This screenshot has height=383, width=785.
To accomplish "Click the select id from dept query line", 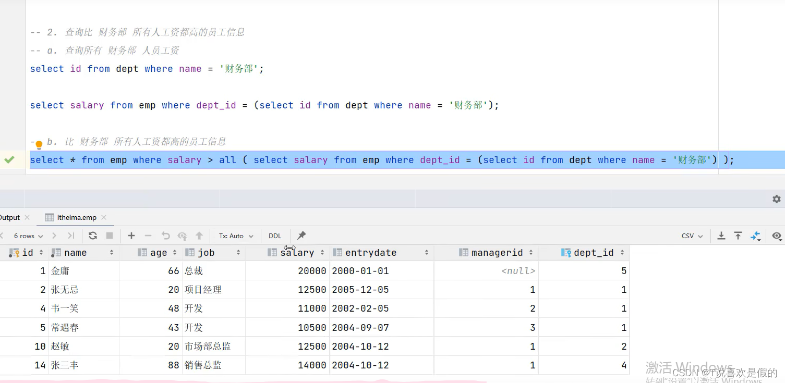I will coord(147,69).
